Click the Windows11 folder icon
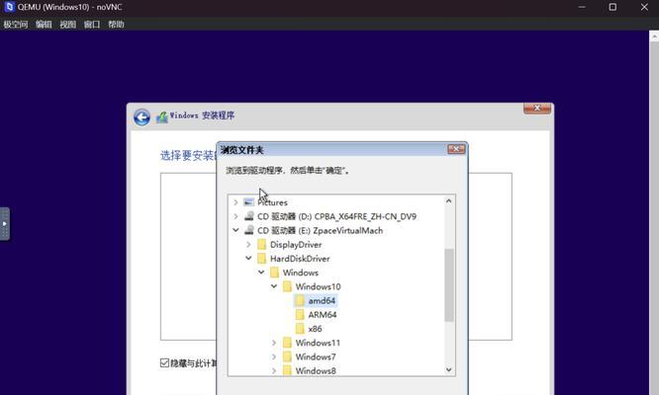This screenshot has height=395, width=659. coord(287,343)
